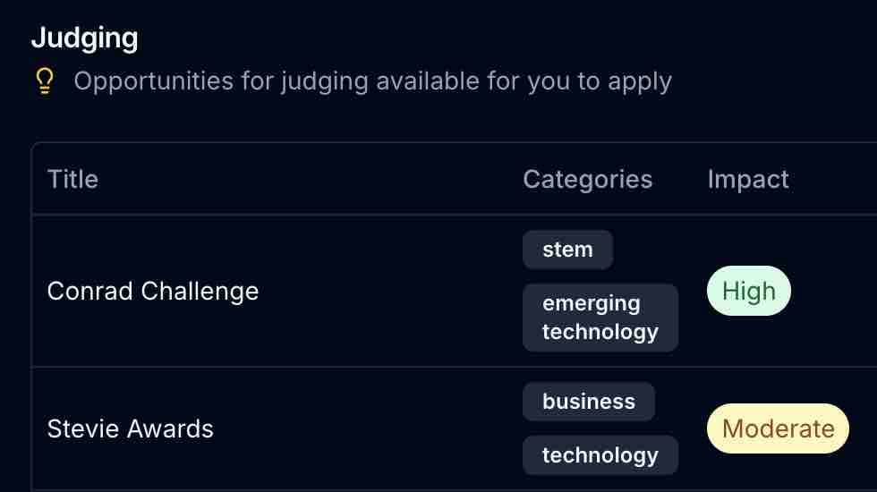Click the Categories cell in the Conrad Challenge row
This screenshot has width=877, height=492.
point(600,291)
